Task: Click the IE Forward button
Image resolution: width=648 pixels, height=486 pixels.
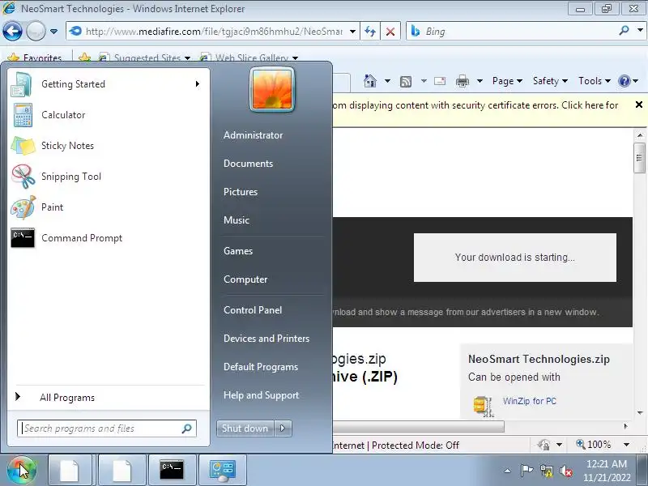Action: point(36,31)
